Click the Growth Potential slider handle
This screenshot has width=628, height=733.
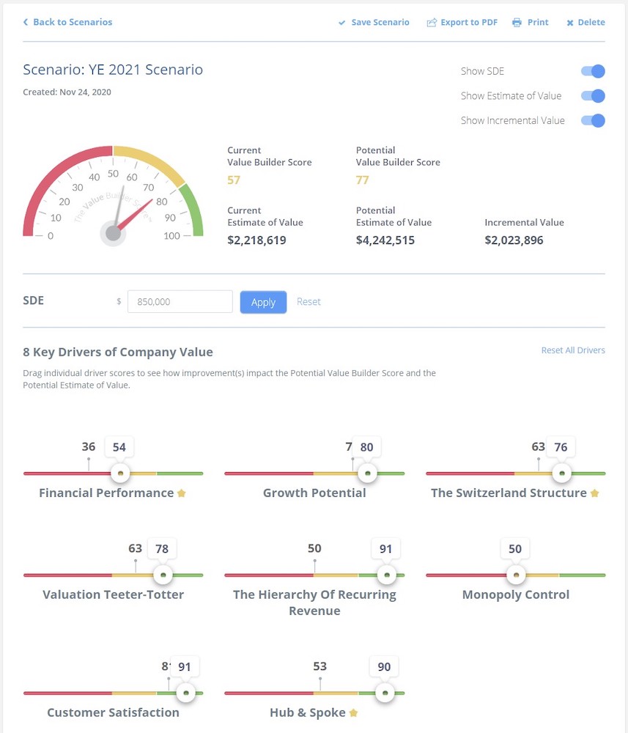point(368,474)
